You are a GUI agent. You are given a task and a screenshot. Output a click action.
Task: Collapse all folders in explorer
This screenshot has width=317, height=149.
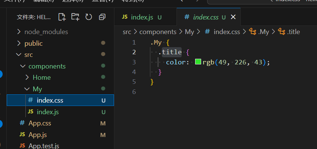(x=102, y=17)
